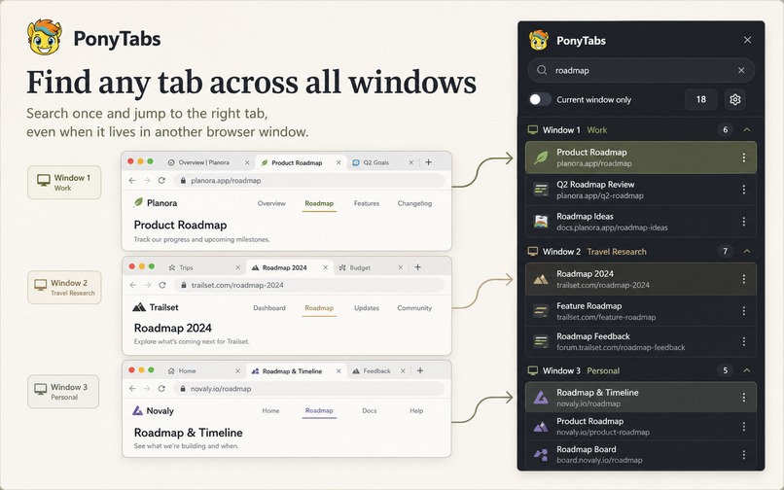The image size is (784, 490).
Task: Open Help in Novaly navigation
Action: pos(416,410)
